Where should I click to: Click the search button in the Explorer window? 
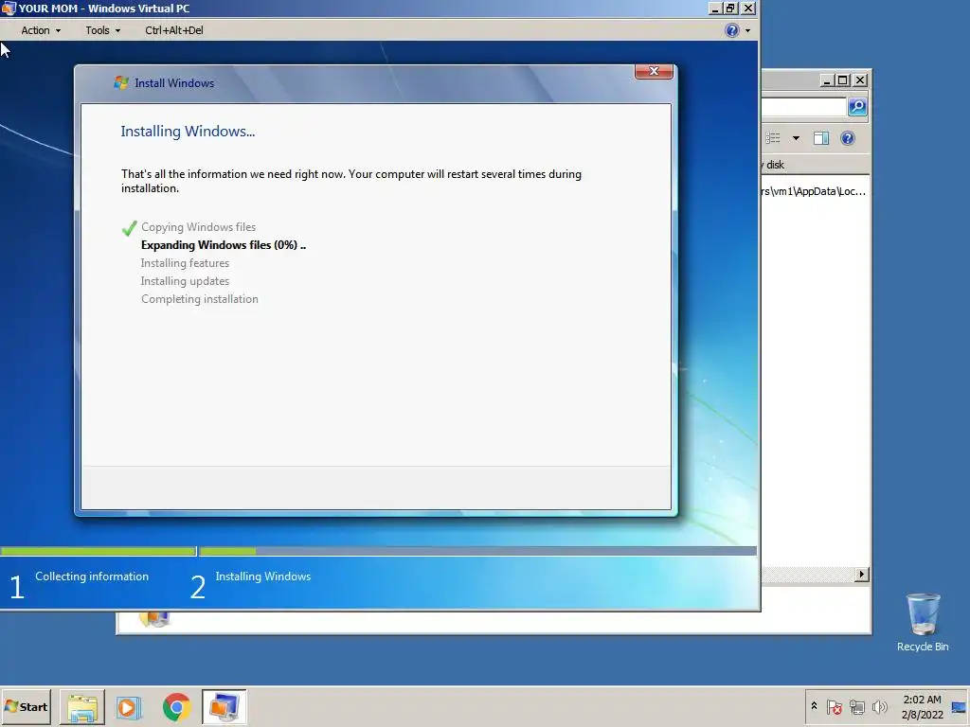click(x=857, y=107)
